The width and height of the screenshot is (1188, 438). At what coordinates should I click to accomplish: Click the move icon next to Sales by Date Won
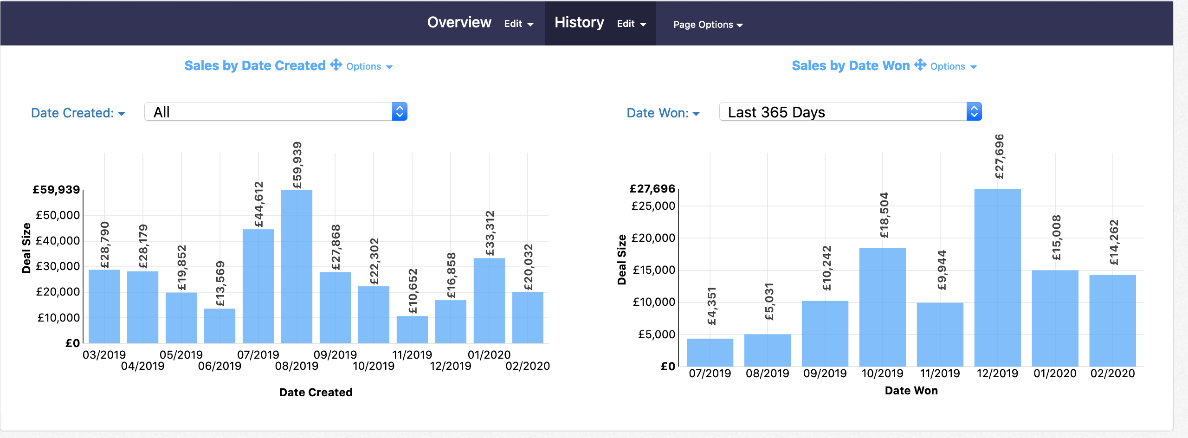coord(920,65)
